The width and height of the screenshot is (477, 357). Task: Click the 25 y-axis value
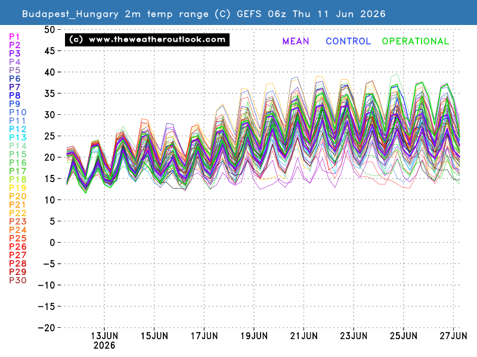(49, 136)
